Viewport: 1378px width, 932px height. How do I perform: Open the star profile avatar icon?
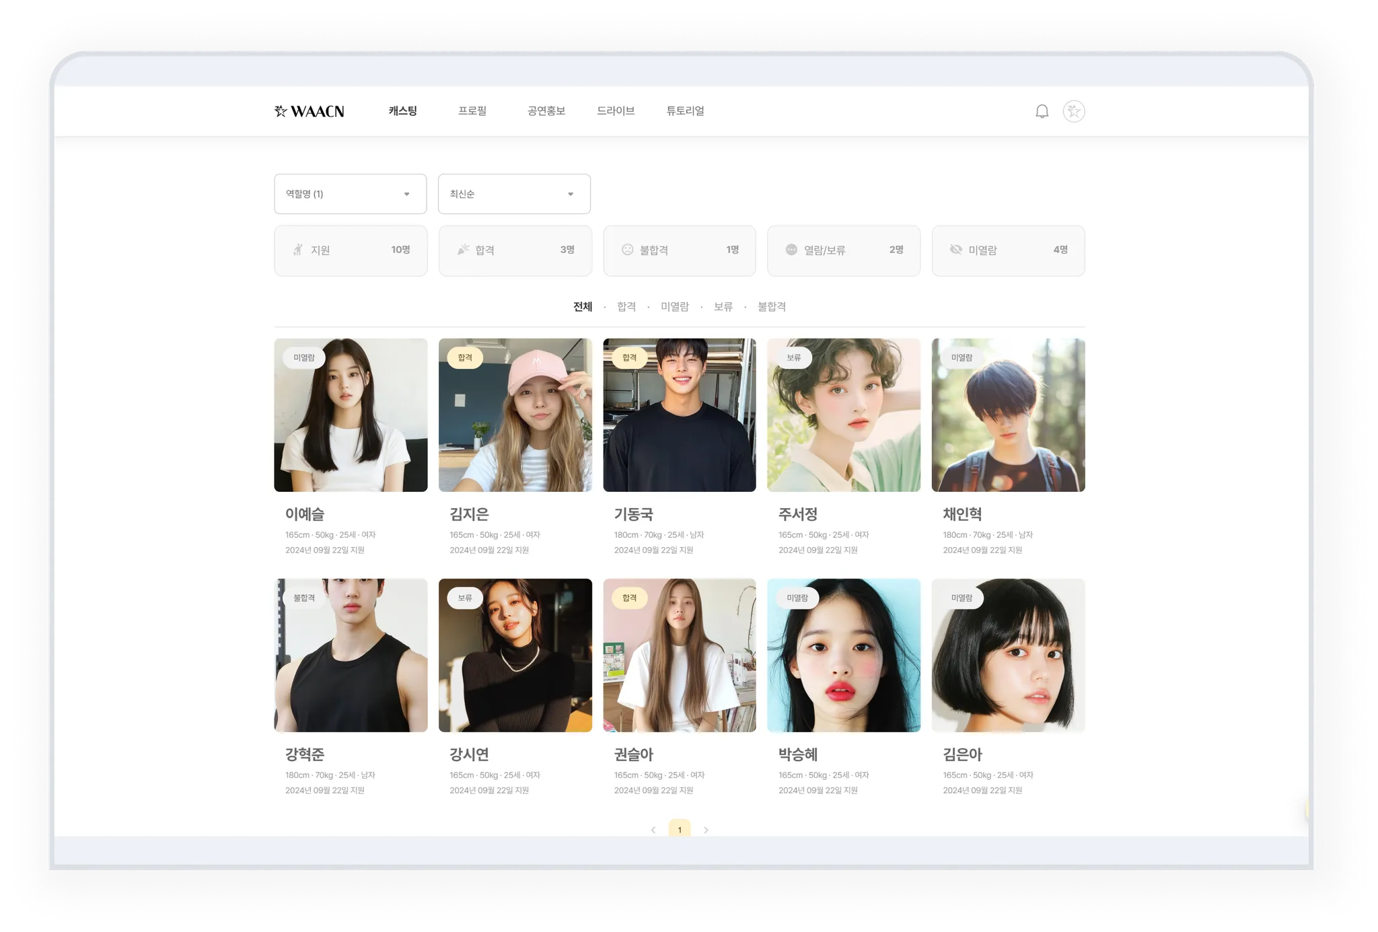(1073, 111)
